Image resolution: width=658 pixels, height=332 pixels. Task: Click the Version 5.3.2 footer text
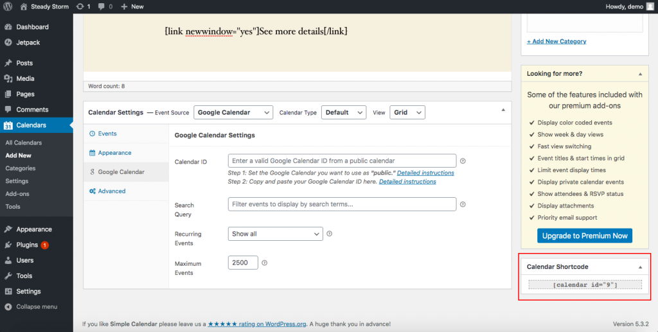point(631,324)
